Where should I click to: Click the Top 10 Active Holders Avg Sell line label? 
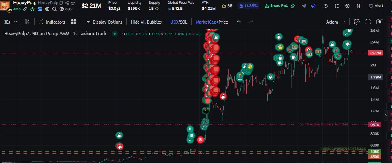tap(322, 124)
